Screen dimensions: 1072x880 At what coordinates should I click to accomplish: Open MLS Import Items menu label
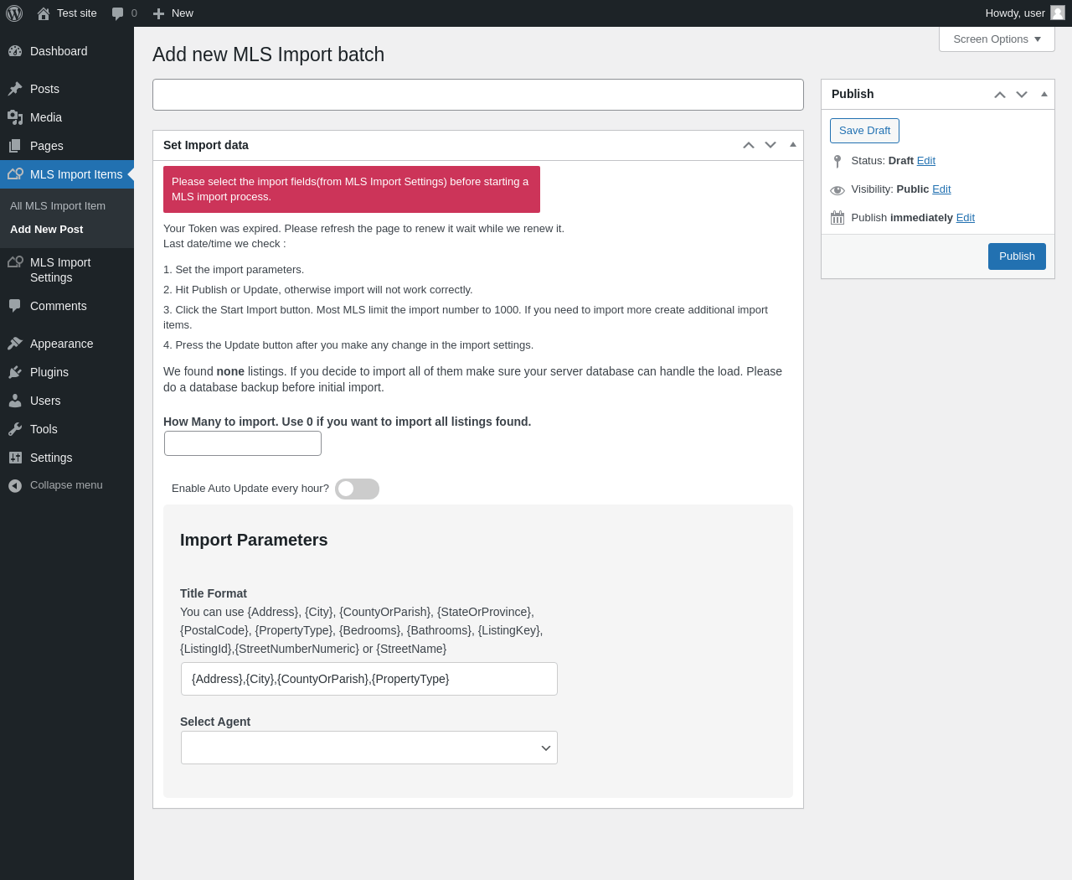tap(76, 174)
